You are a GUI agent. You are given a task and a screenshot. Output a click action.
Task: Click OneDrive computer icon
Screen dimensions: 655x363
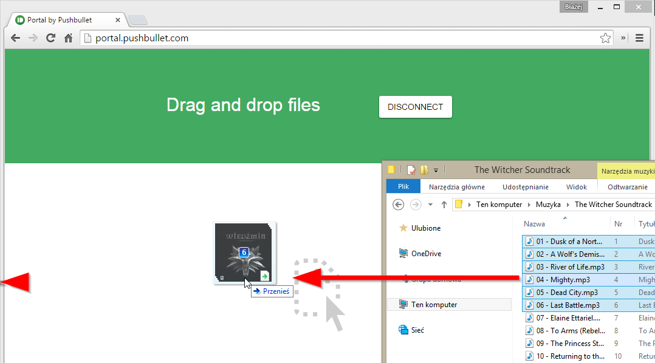(x=403, y=253)
